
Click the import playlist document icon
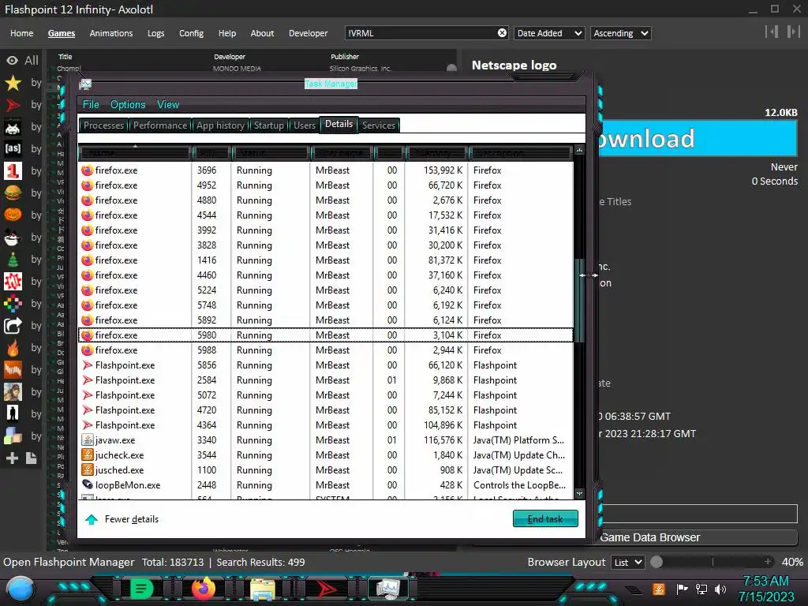point(31,458)
